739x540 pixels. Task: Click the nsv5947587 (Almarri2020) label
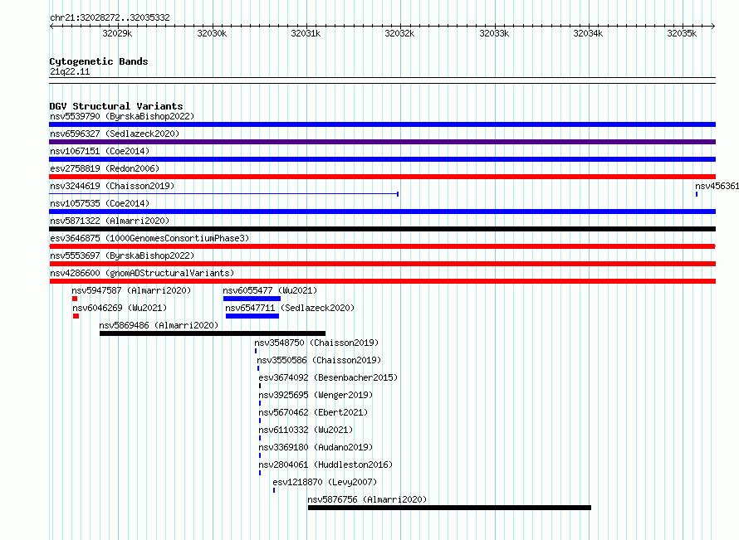point(131,290)
